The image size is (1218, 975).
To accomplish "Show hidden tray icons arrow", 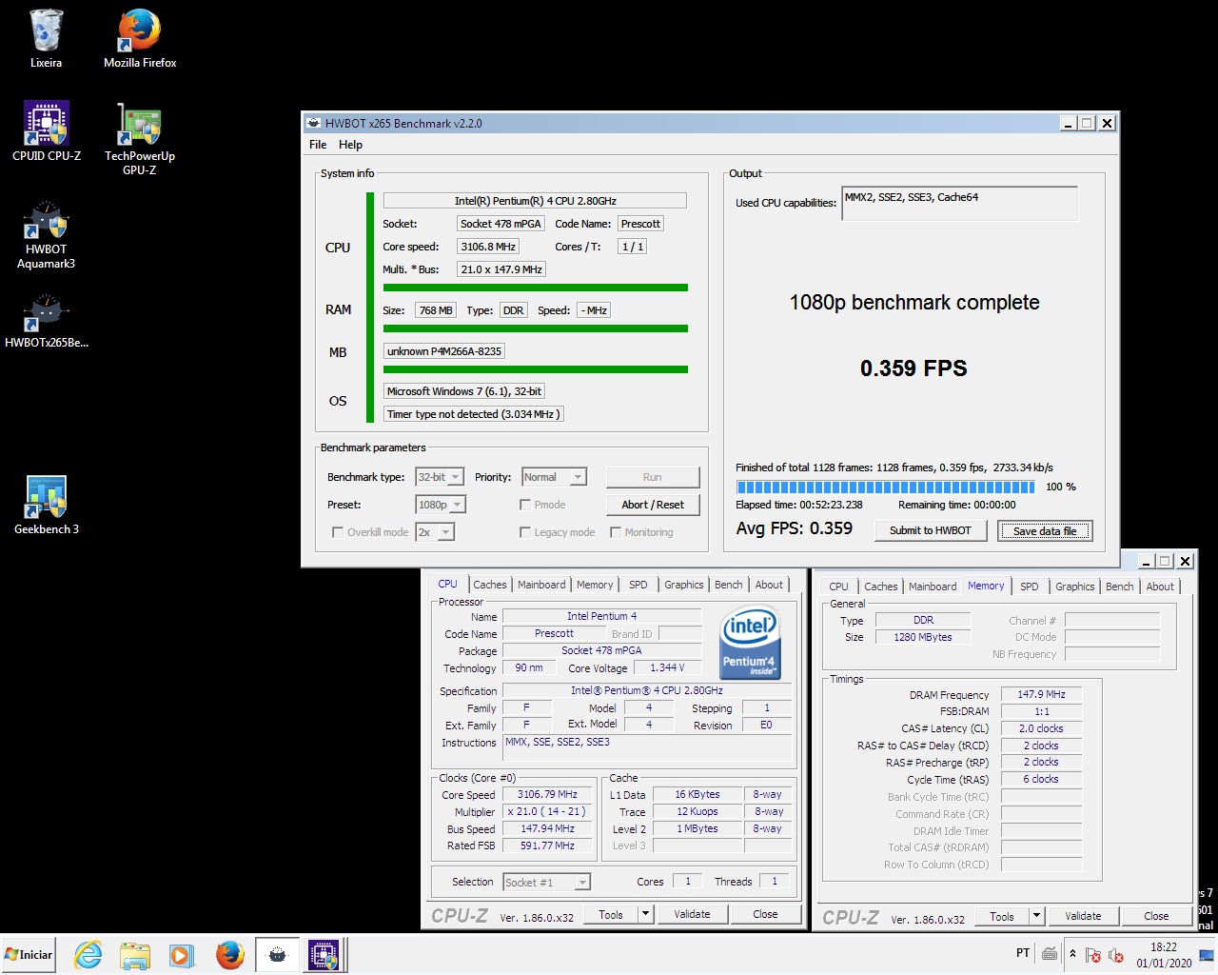I will tap(1073, 953).
